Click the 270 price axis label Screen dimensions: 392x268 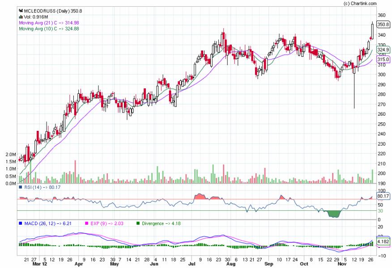[x=382, y=105]
